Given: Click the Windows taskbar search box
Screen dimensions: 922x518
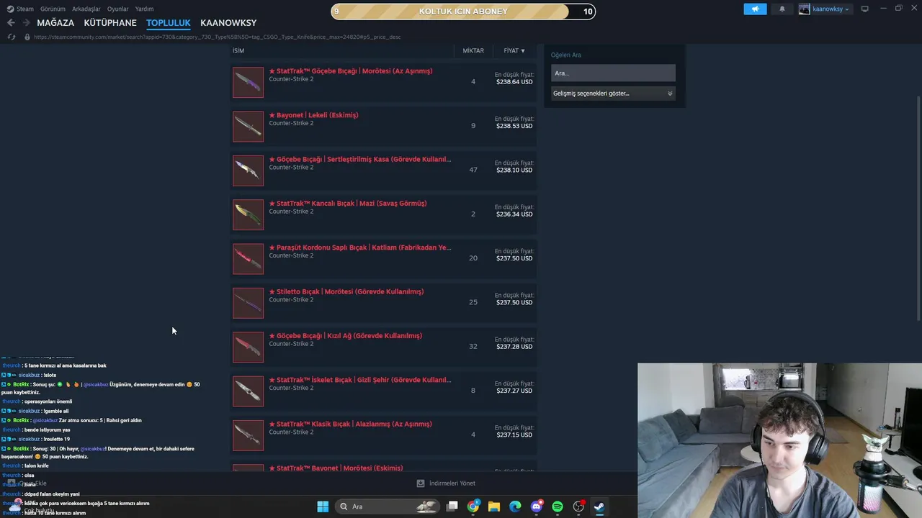Looking at the screenshot, I should click(388, 506).
